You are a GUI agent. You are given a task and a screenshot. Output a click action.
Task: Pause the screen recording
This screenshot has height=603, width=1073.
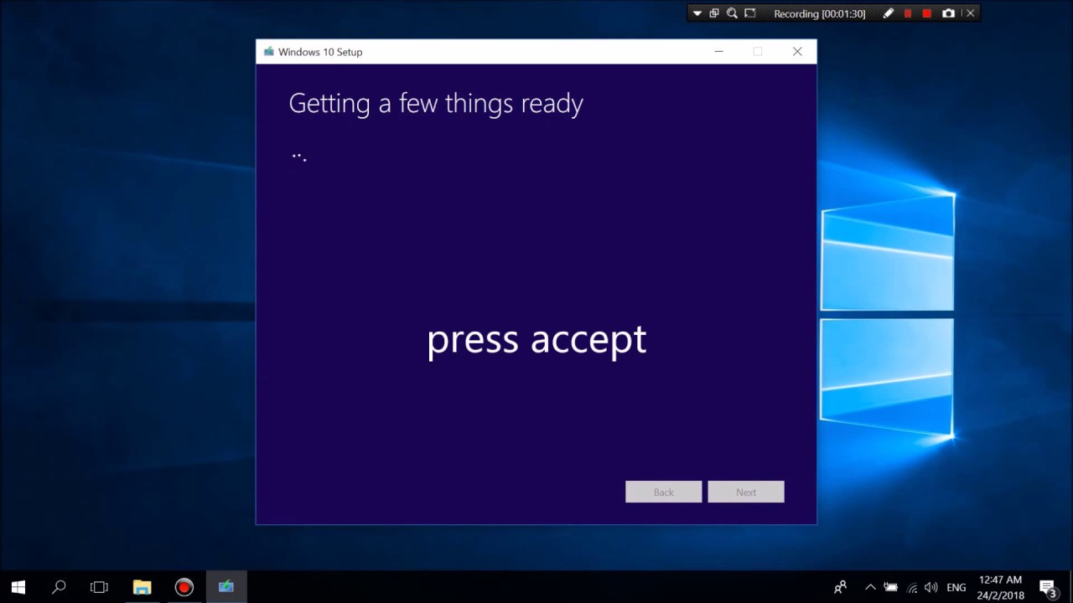pos(908,13)
